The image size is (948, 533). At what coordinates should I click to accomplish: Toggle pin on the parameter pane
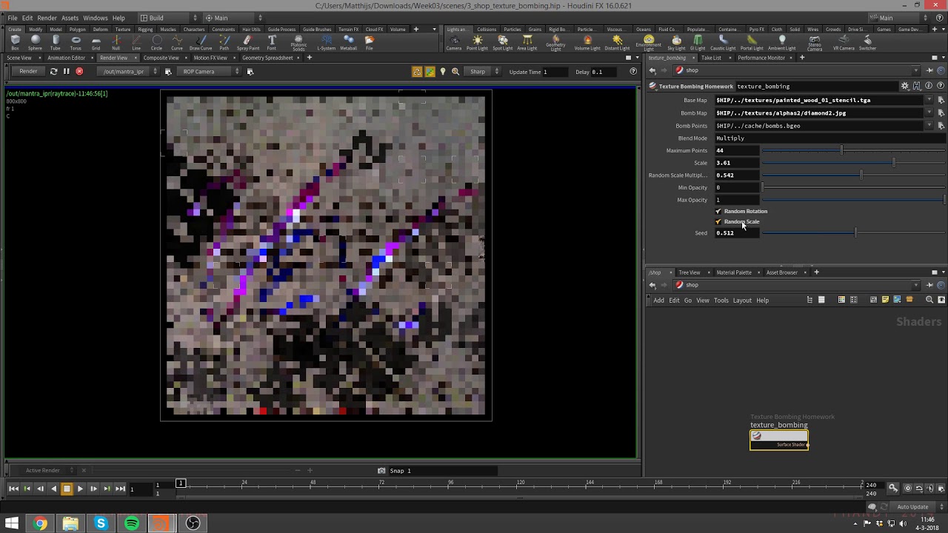click(x=928, y=70)
